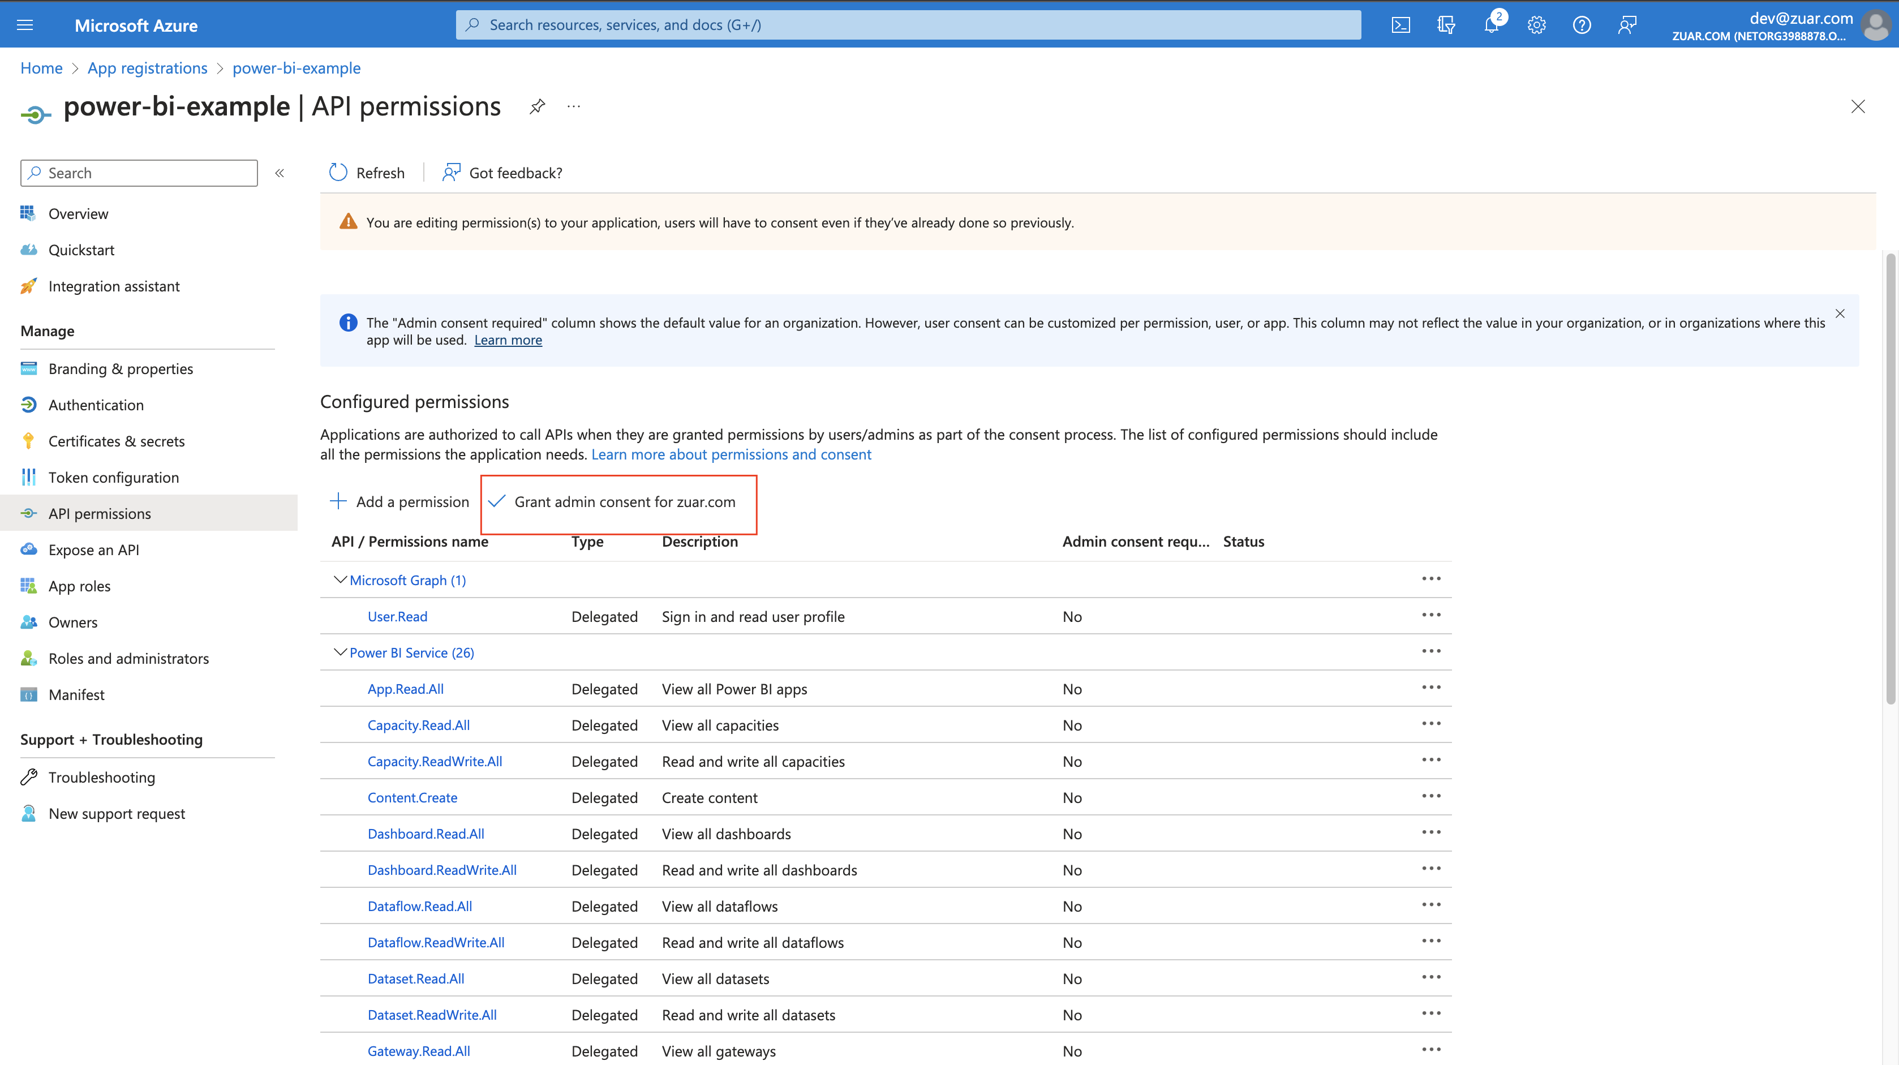The width and height of the screenshot is (1899, 1065).
Task: Open ellipsis menu for Dataset.Read.All row
Action: [x=1431, y=977]
